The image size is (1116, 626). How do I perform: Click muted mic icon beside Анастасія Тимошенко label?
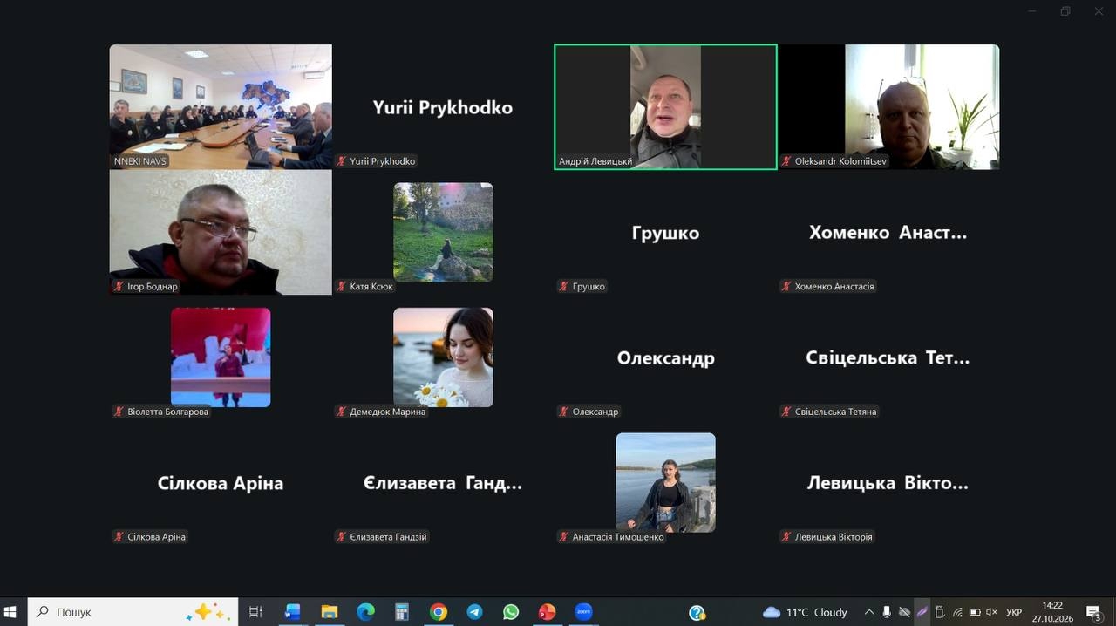(x=564, y=537)
